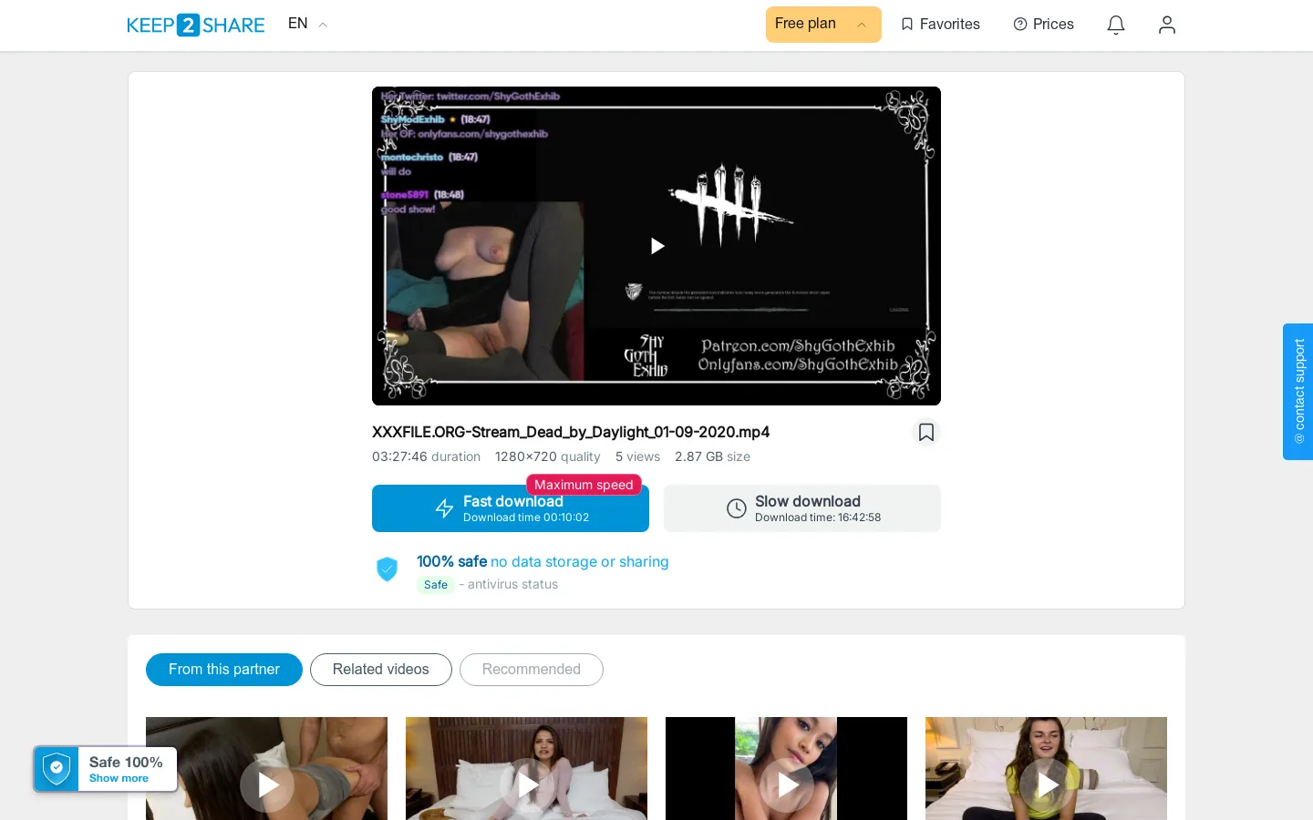Click the 03:27:46 duration text
This screenshot has height=820, width=1313.
click(x=426, y=456)
